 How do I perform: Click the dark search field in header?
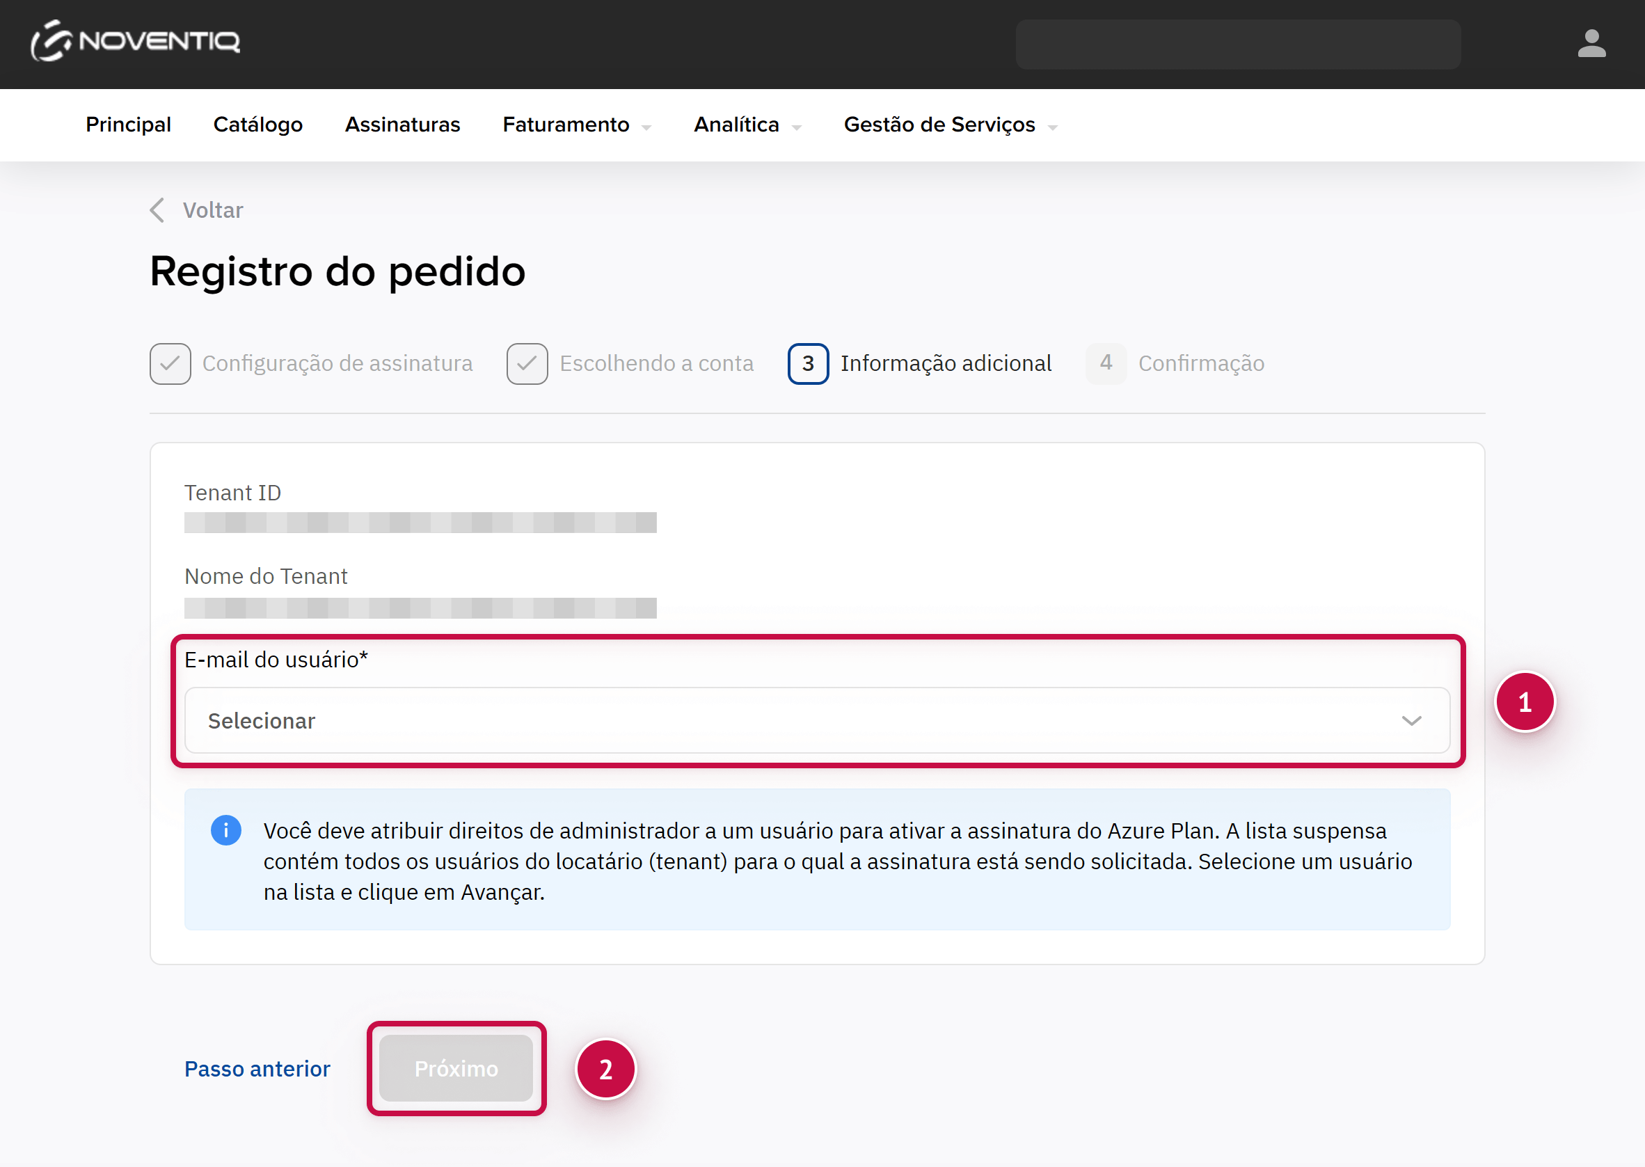point(1237,45)
